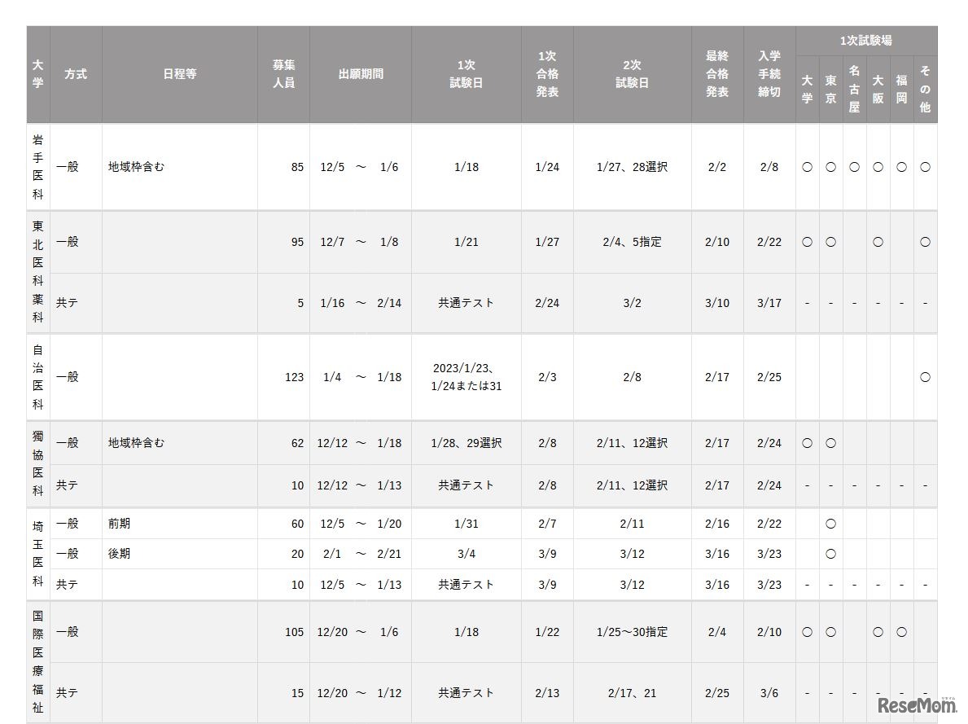Click the その他 circle in 自治医科 row
The image size is (968, 724).
click(925, 377)
